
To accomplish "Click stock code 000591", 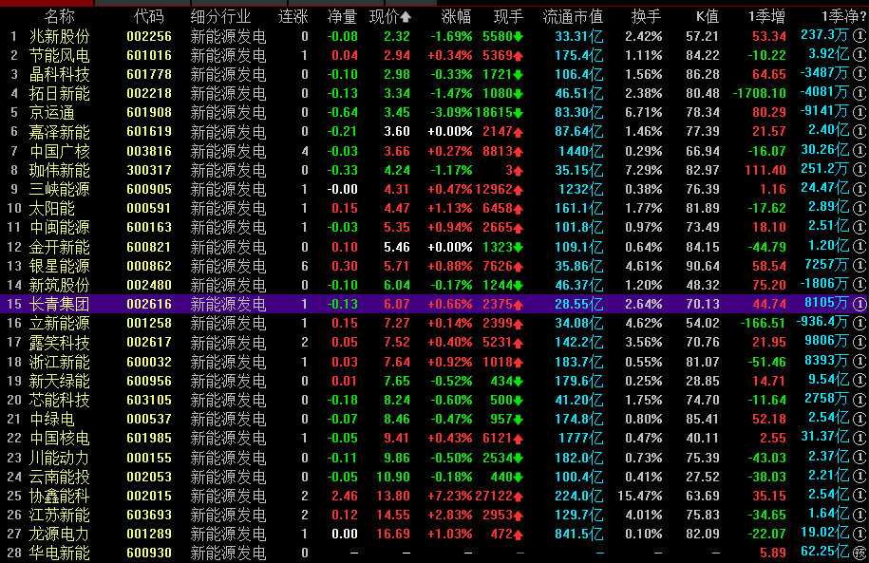I will point(149,208).
